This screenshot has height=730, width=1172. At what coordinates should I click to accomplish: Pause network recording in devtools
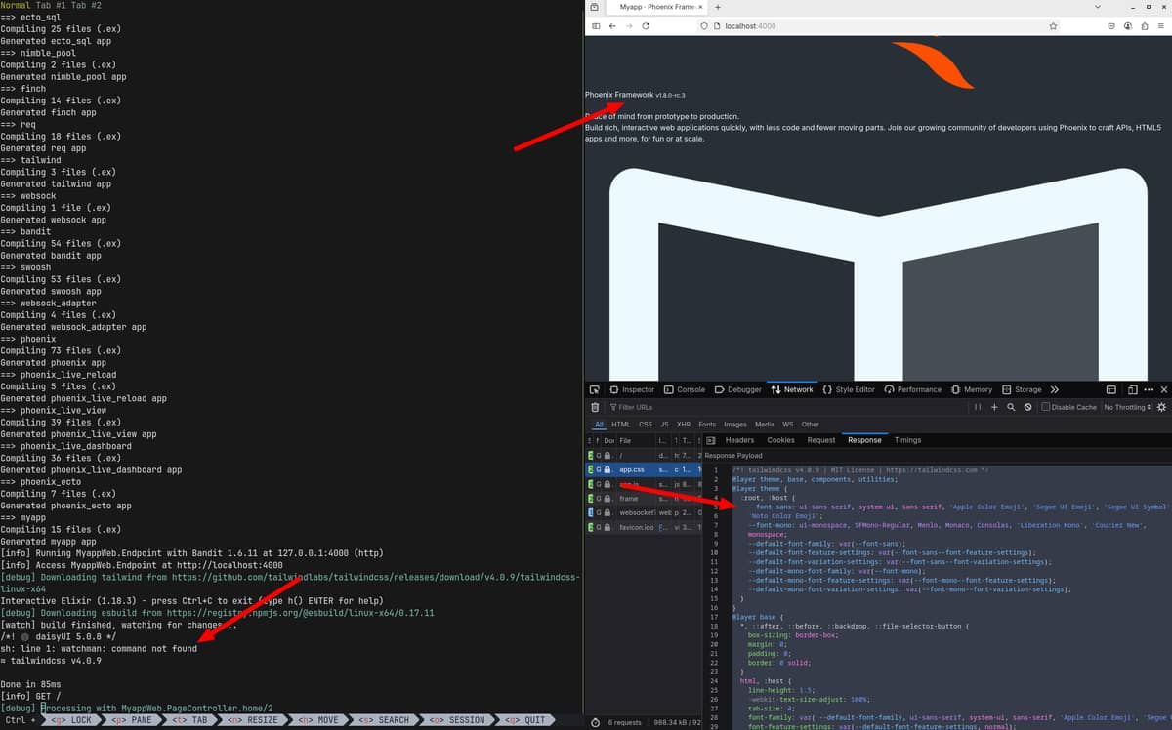point(978,407)
